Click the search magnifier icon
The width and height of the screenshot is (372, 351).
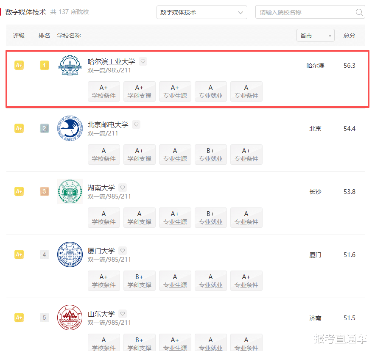click(359, 12)
